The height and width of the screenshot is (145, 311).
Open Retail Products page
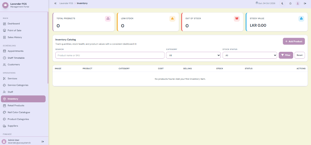(x=23, y=105)
